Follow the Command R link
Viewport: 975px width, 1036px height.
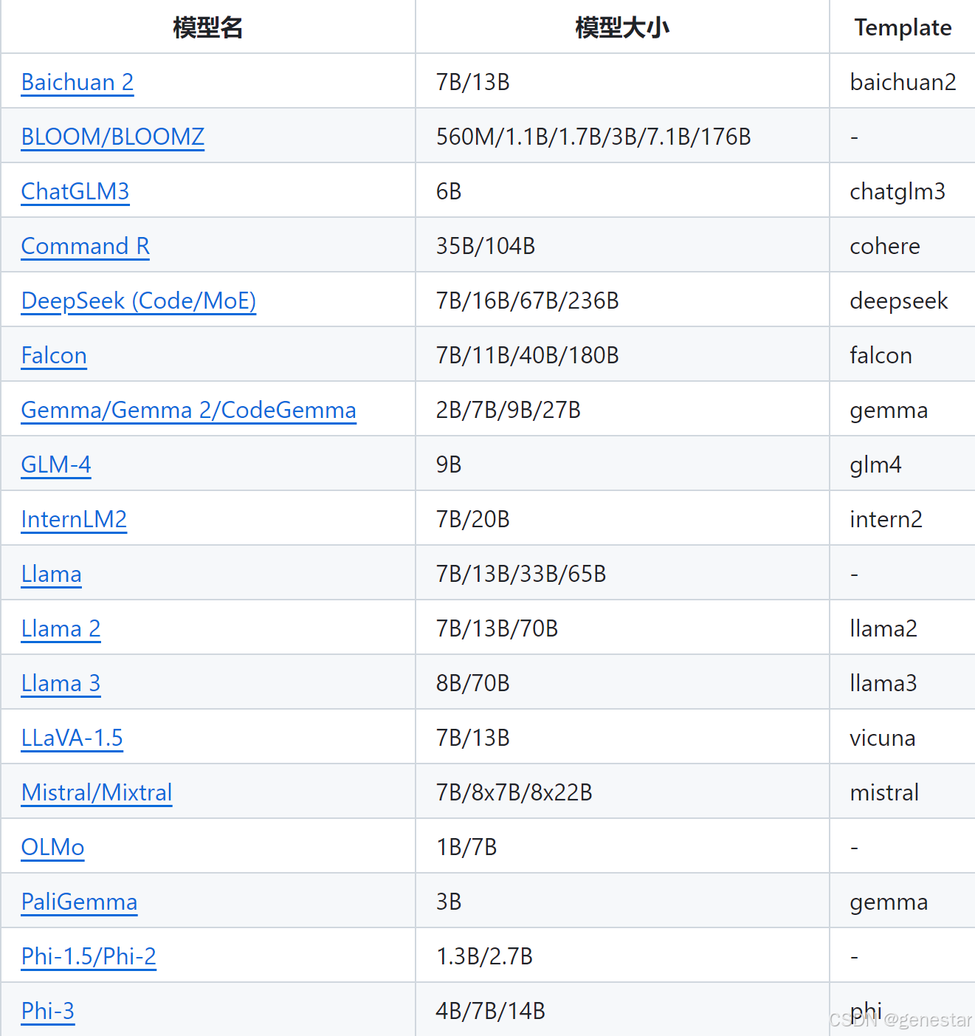85,246
